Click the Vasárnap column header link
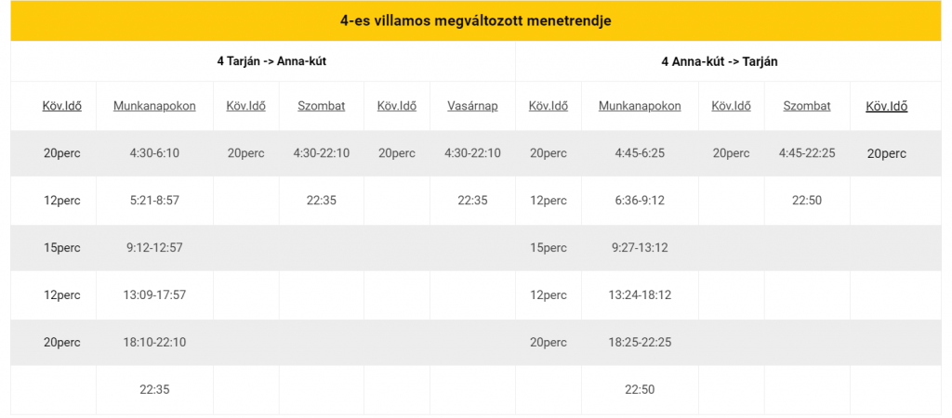The width and height of the screenshot is (952, 418). point(472,106)
